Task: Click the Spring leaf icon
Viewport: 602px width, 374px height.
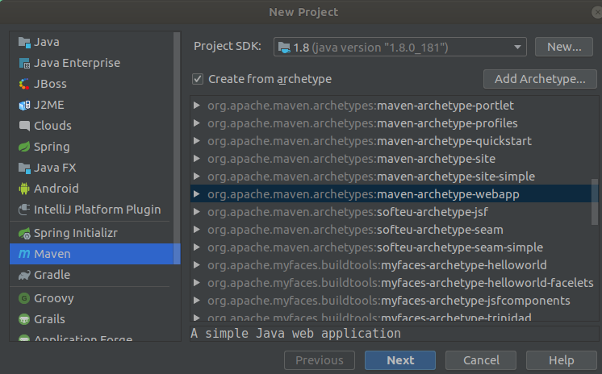Action: pyautogui.click(x=24, y=147)
